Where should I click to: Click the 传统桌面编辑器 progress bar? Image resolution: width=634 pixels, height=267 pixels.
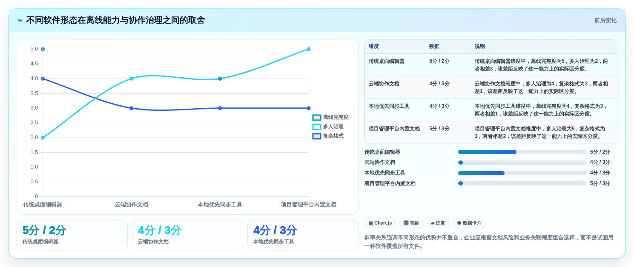click(522, 152)
